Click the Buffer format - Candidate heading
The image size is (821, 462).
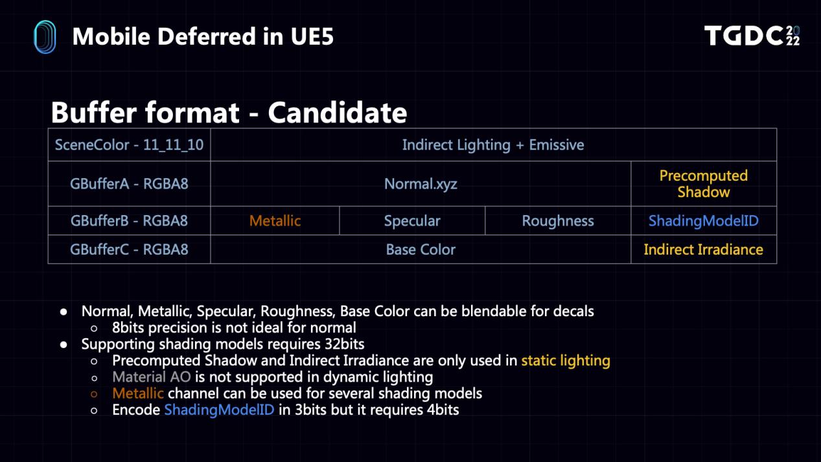[229, 112]
